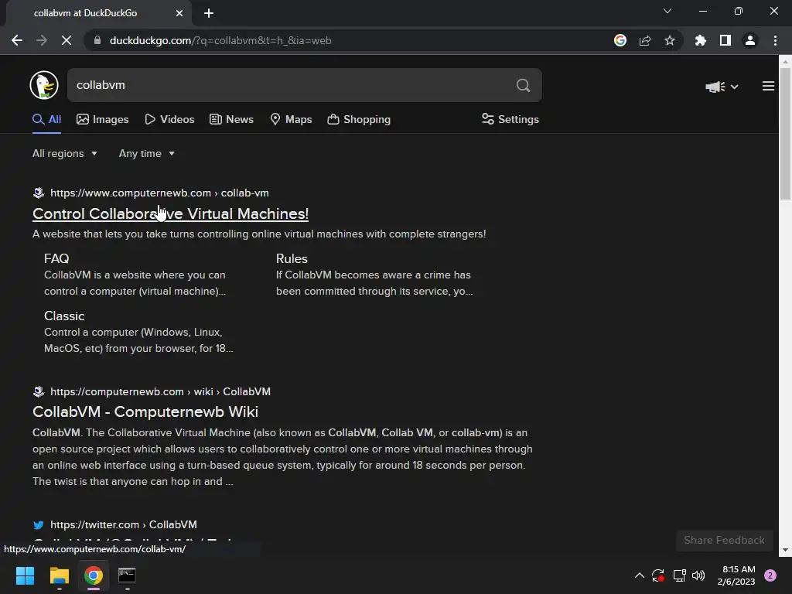792x594 pixels.
Task: Toggle the browser side panel
Action: 725,40
